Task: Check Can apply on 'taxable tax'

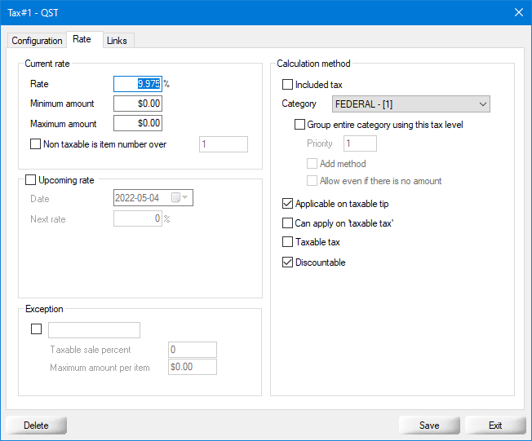Action: click(287, 223)
